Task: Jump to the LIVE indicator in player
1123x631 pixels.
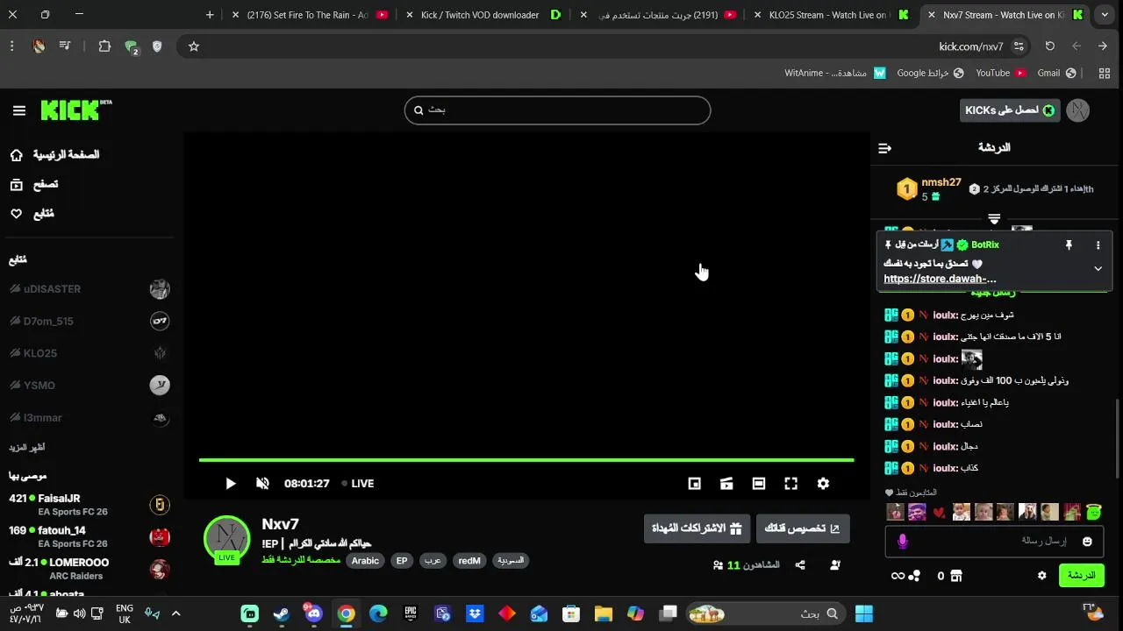Action: [357, 484]
